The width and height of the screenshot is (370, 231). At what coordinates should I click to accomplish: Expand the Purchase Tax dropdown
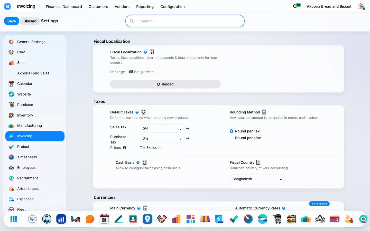tap(162, 138)
